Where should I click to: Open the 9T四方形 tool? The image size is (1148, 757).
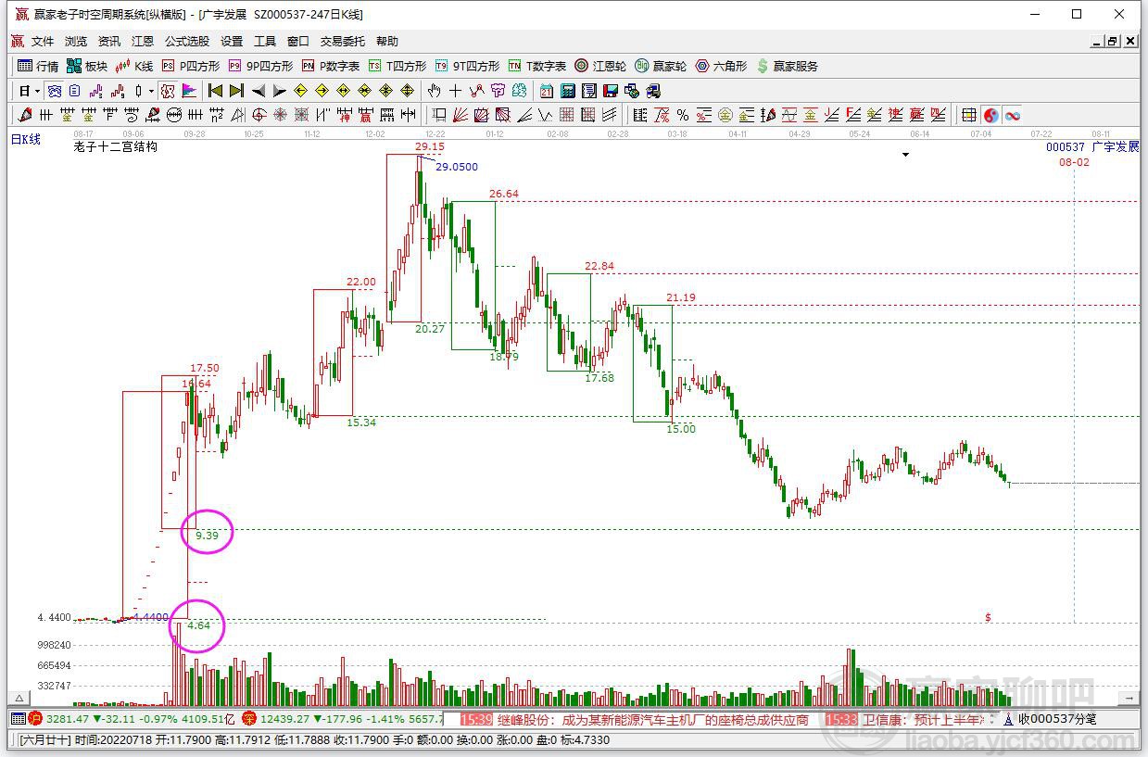[x=467, y=66]
